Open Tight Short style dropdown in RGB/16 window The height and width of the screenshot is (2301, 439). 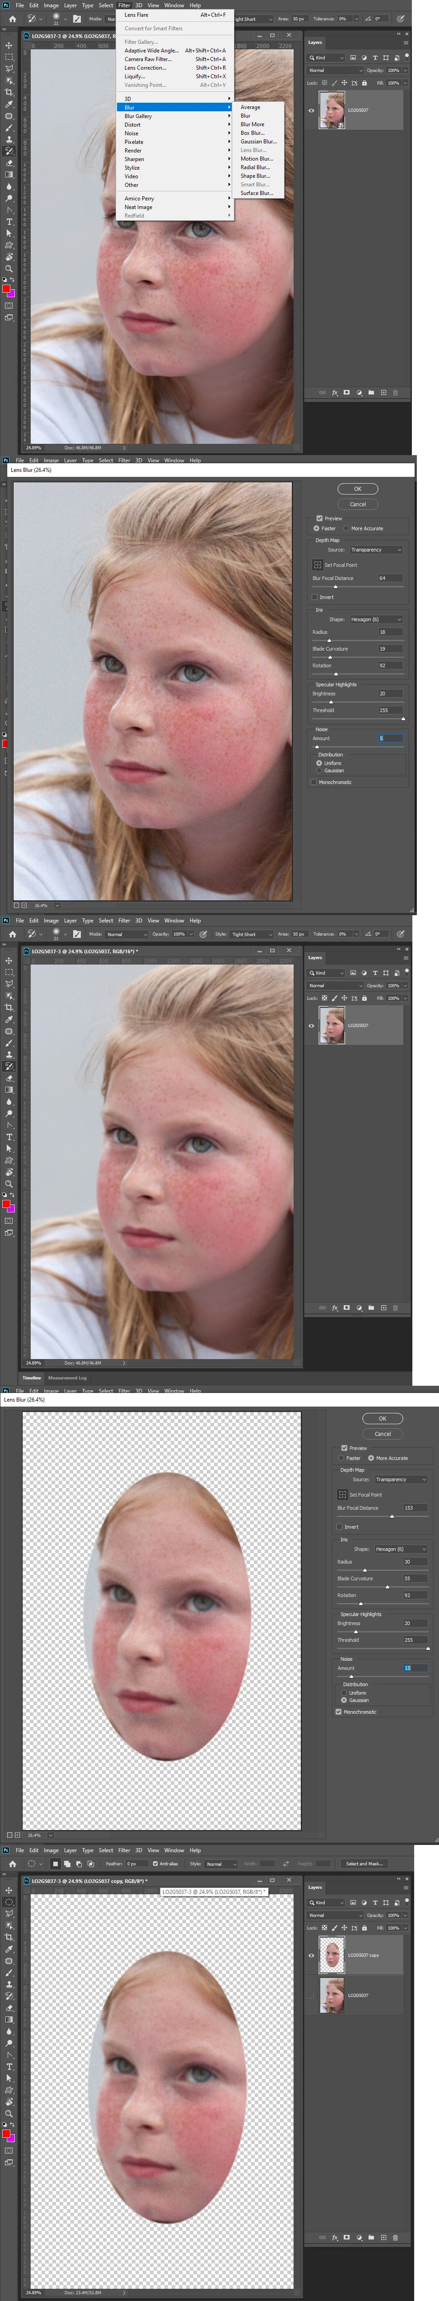click(252, 934)
